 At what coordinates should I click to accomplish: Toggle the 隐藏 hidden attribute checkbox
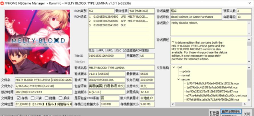[47, 98]
